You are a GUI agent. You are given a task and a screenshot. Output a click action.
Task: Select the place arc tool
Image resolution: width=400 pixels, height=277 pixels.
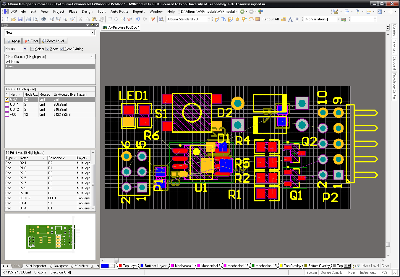[251, 19]
